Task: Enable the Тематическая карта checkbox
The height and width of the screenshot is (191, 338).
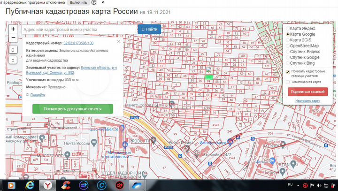Action: pos(288,82)
